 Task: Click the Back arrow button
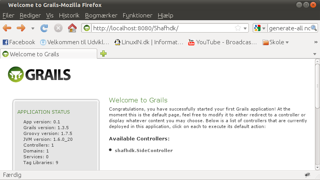[x=7, y=28]
